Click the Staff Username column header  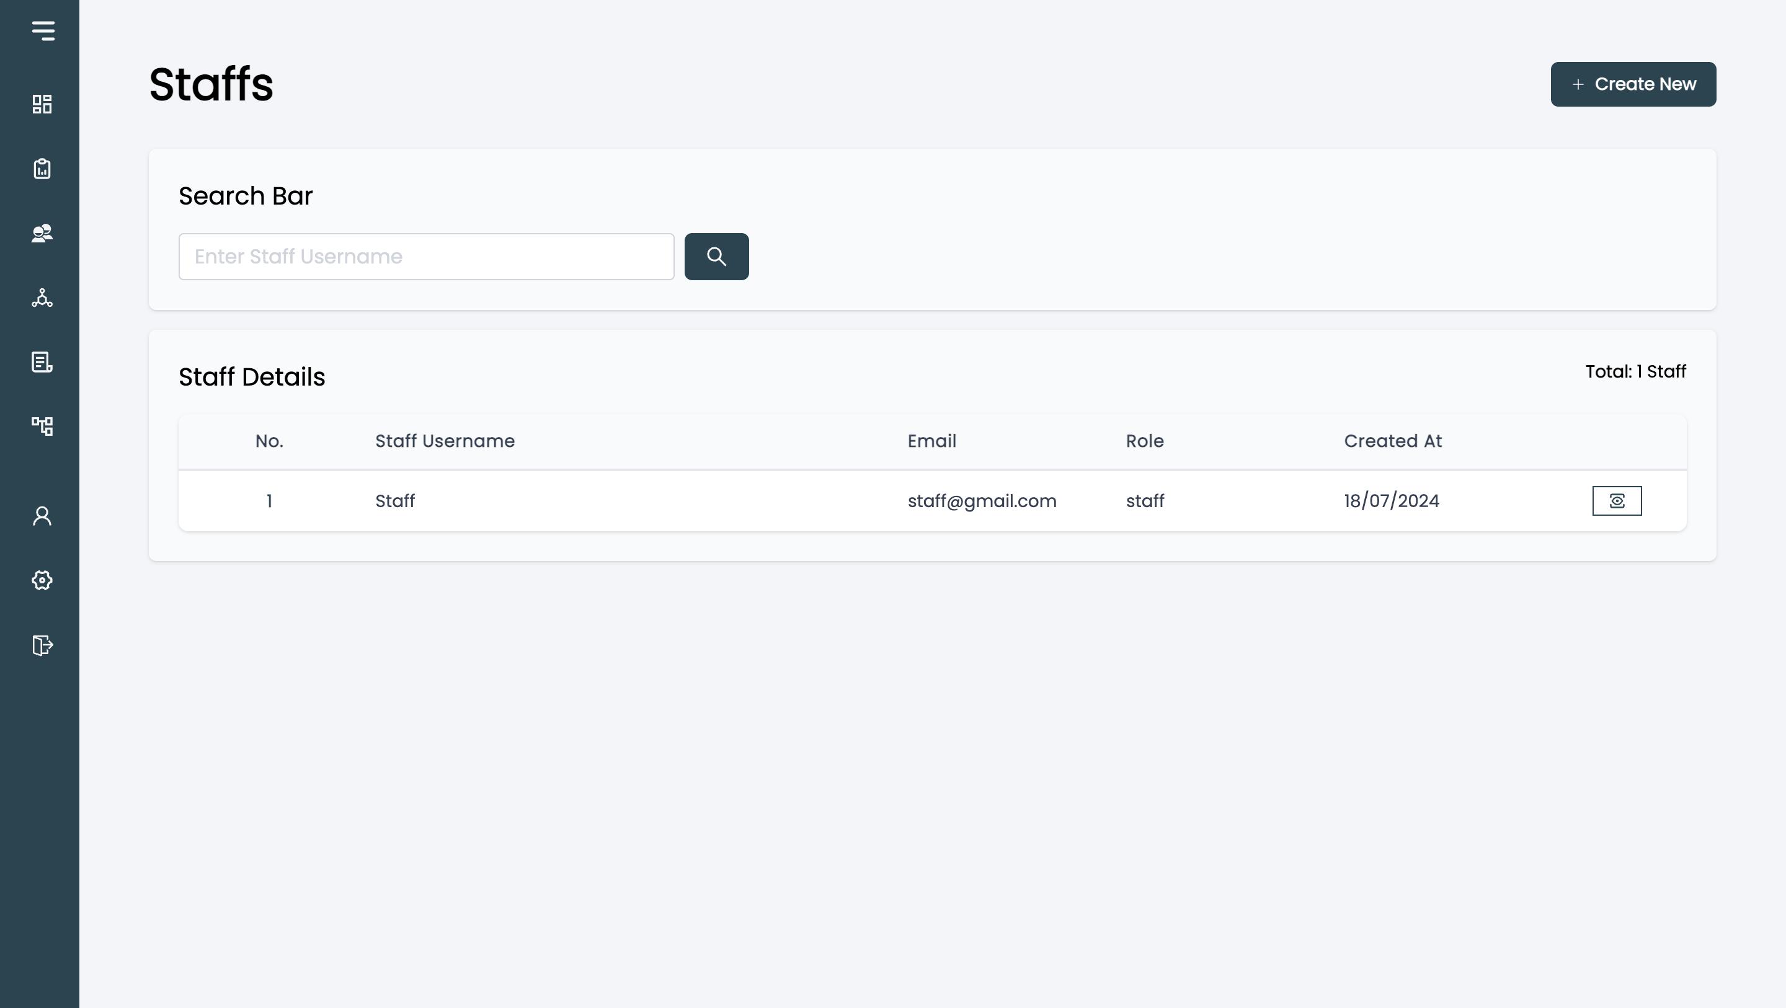point(445,441)
